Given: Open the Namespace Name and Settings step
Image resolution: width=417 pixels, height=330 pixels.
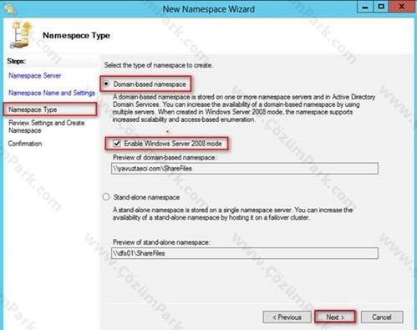Looking at the screenshot, I should pos(52,93).
